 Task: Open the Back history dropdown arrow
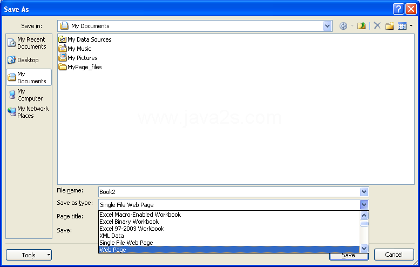tap(352, 26)
